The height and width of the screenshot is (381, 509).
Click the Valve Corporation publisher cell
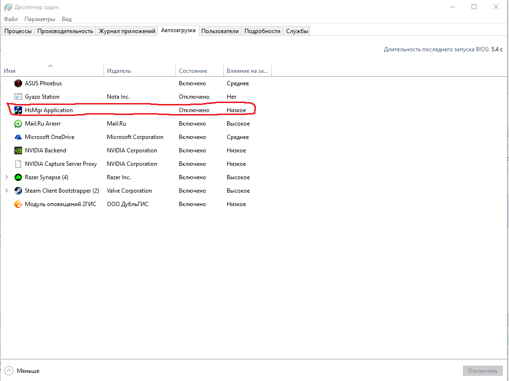tap(129, 191)
